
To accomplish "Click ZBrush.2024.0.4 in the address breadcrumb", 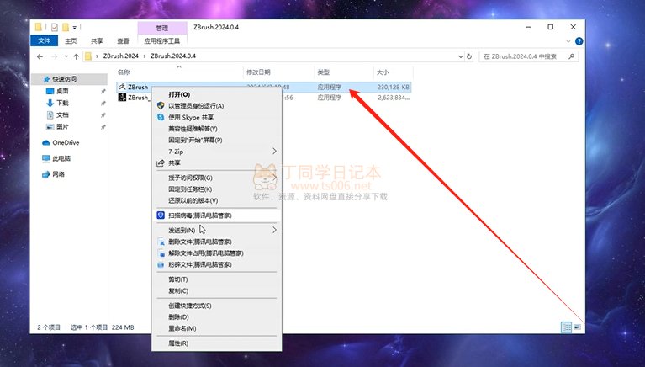I will click(x=173, y=56).
